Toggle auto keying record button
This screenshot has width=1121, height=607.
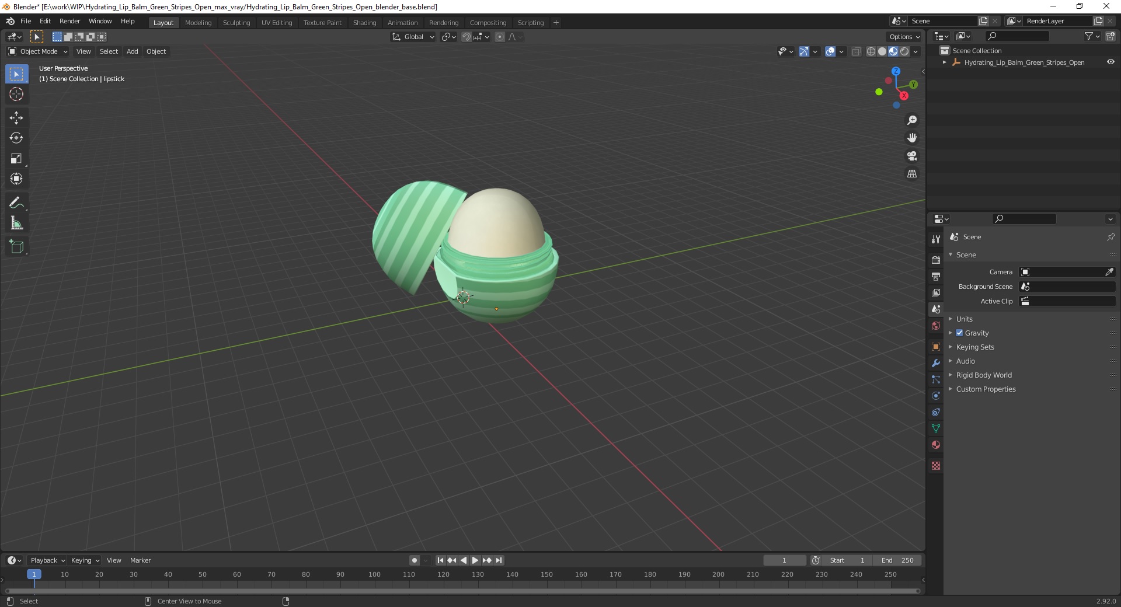[x=415, y=560]
